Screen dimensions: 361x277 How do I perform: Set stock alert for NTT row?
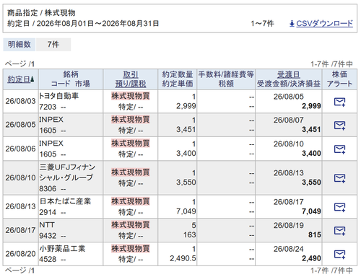click(339, 231)
